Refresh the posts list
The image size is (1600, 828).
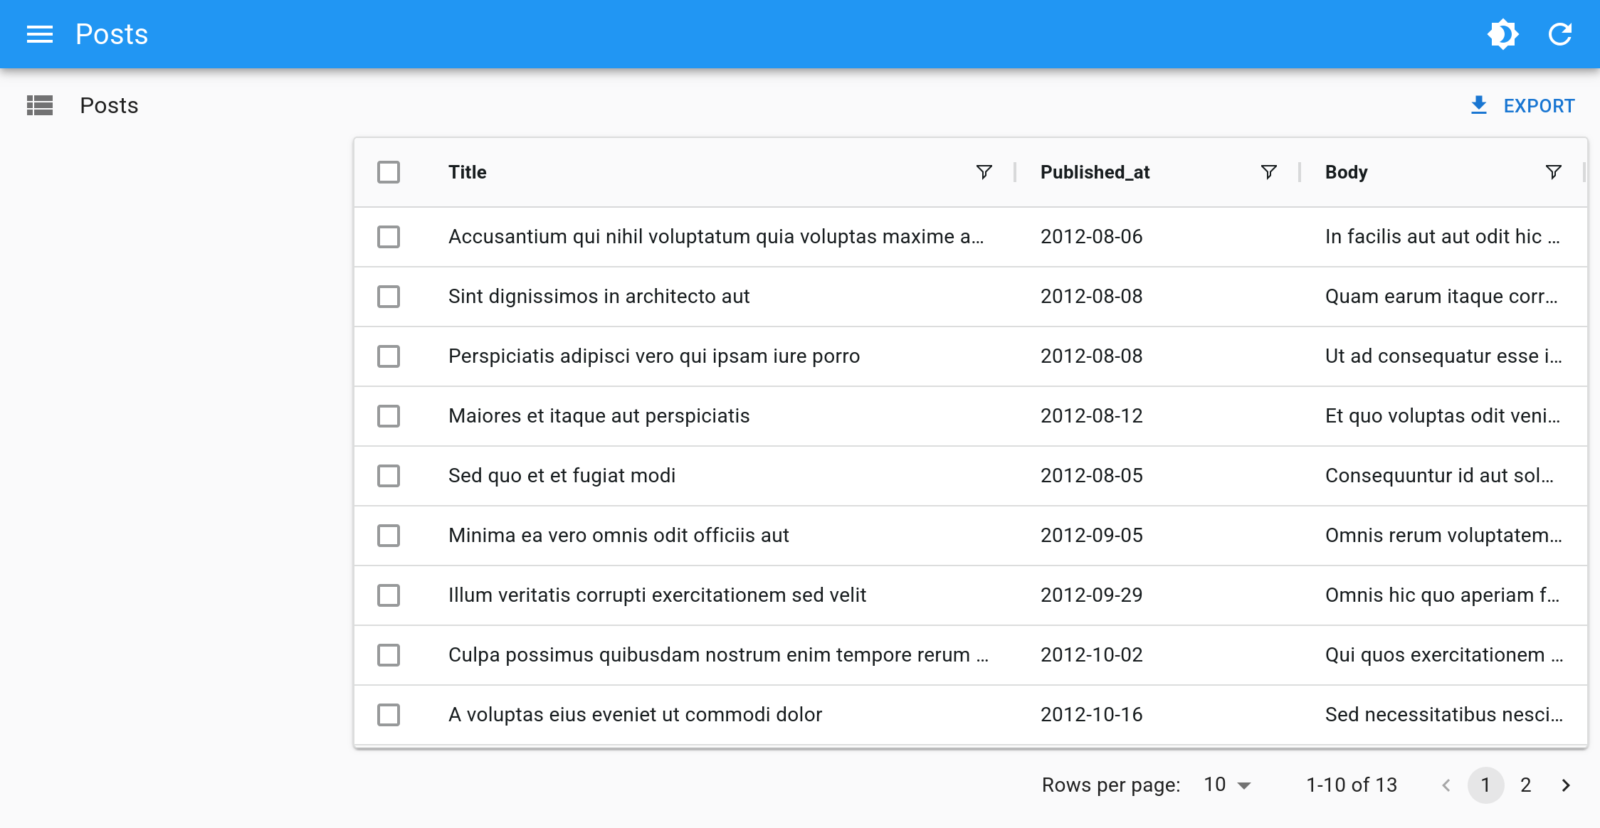(x=1559, y=33)
